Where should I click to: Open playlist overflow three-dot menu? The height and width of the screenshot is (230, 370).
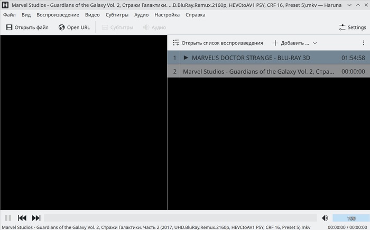[363, 43]
